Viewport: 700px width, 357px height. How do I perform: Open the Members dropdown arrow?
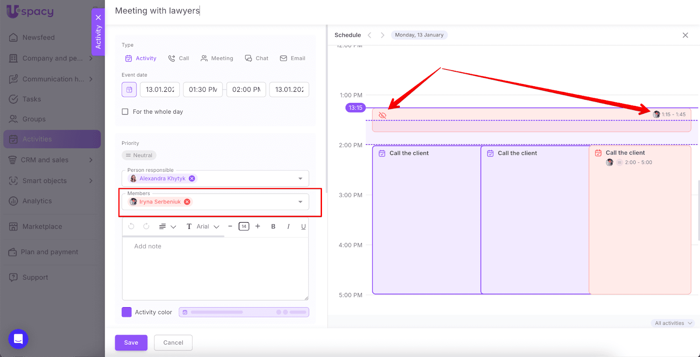point(300,202)
